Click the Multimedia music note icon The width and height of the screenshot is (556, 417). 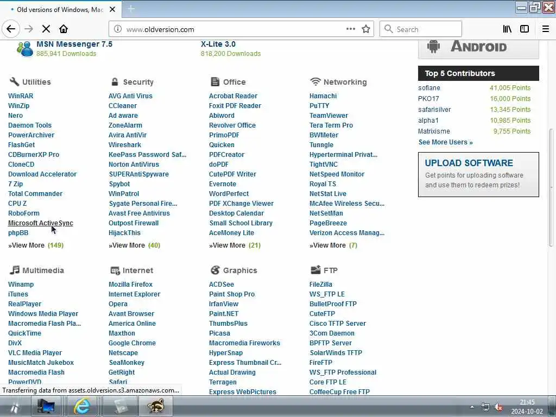(15, 270)
